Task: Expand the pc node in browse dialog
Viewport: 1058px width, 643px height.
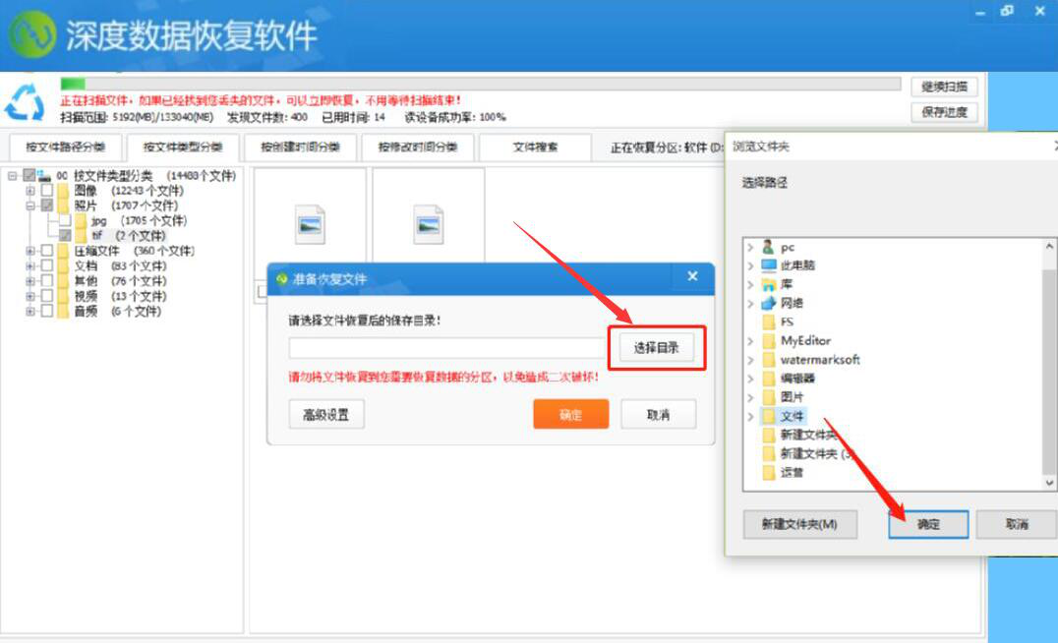Action: [750, 248]
